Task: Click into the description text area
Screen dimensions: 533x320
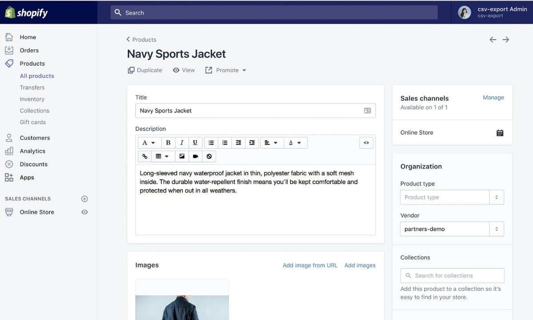Action: 255,200
